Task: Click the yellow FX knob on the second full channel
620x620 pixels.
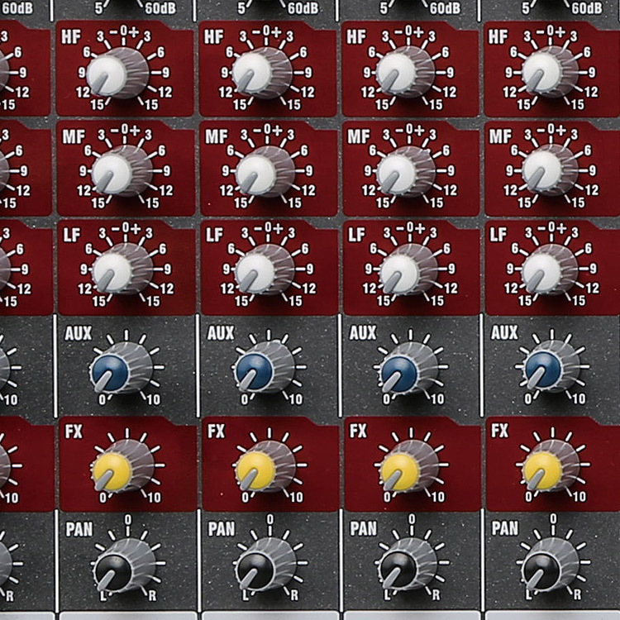Action: [x=266, y=467]
